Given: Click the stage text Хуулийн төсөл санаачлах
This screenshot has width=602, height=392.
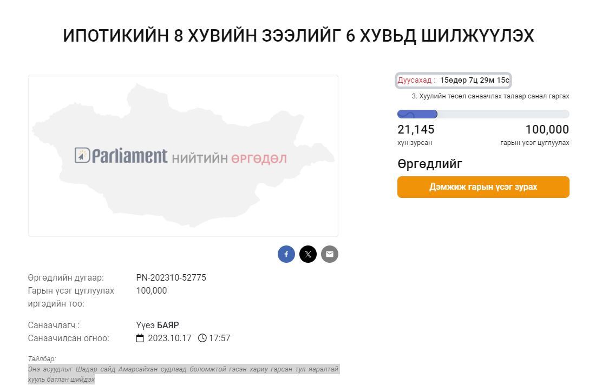Looking at the screenshot, I should (490, 96).
